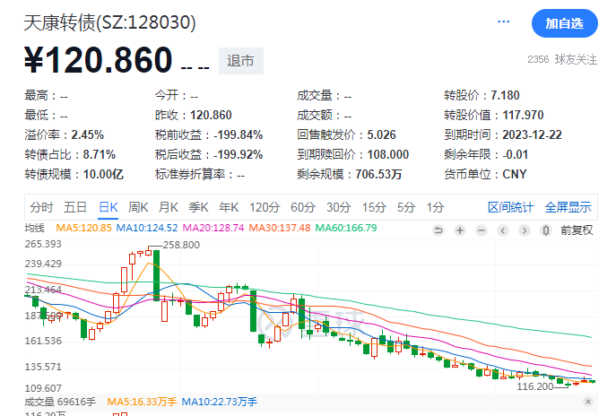Click the 成交量 69616手 label
Viewport: 616px width, 416px height.
click(x=60, y=402)
